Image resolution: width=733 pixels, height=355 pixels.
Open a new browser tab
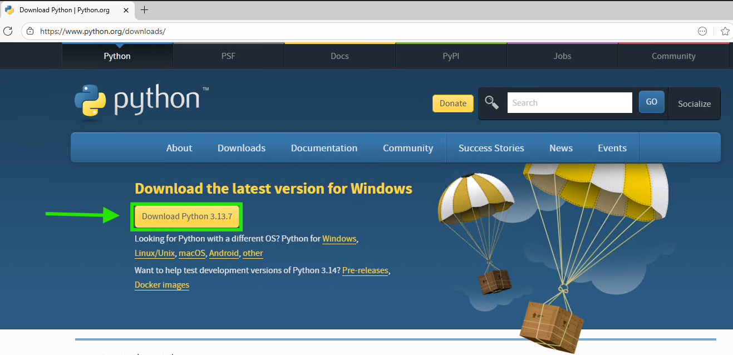144,10
